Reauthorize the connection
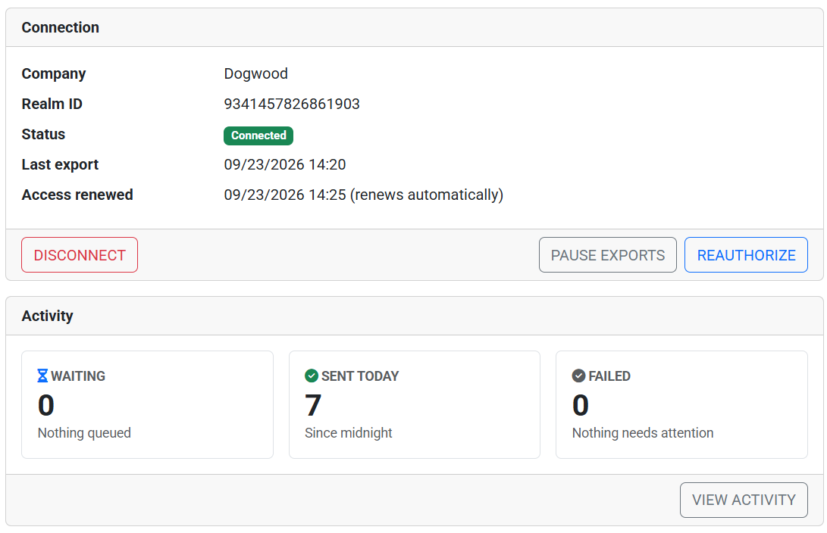This screenshot has height=533, width=827. pos(746,255)
